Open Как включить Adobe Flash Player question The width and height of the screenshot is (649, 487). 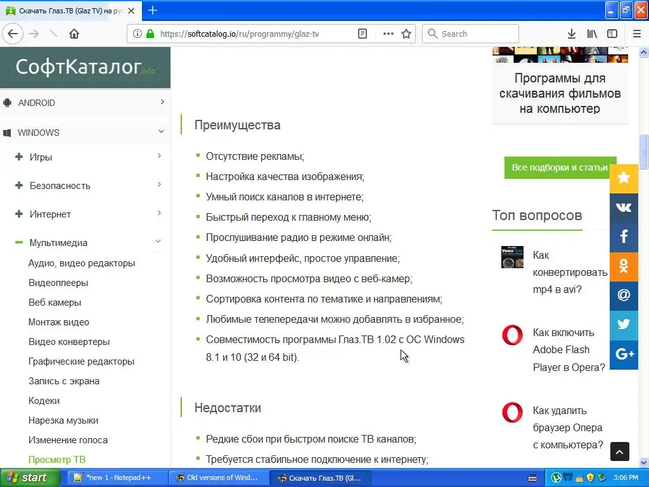[569, 350]
